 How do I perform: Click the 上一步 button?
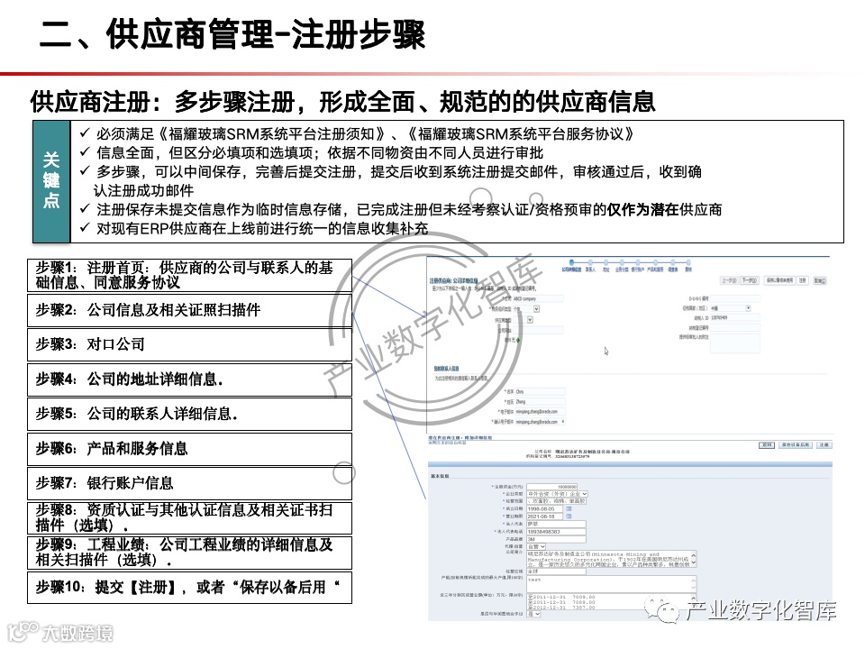click(729, 280)
